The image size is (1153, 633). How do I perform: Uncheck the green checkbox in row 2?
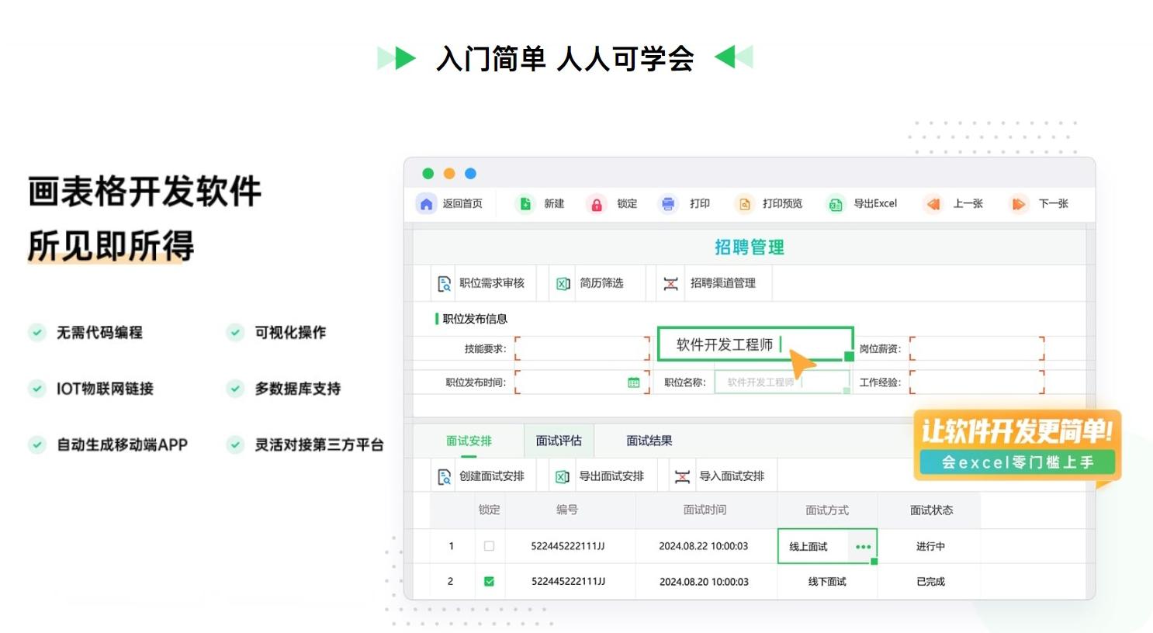(490, 581)
